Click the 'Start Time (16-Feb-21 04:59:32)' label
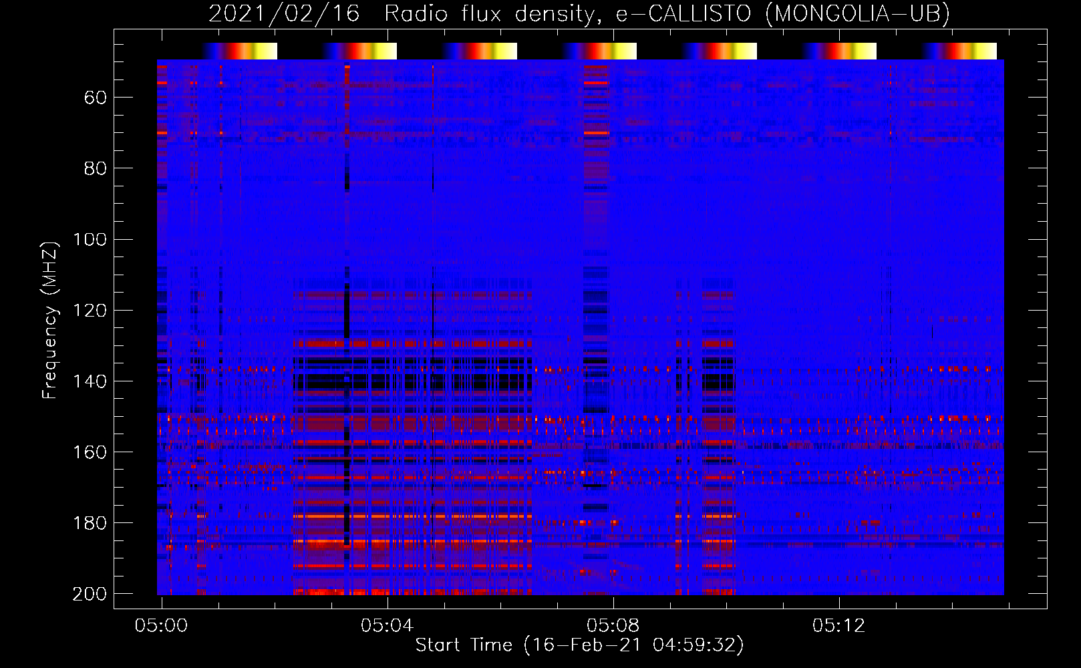Image resolution: width=1081 pixels, height=668 pixels. pos(579,645)
